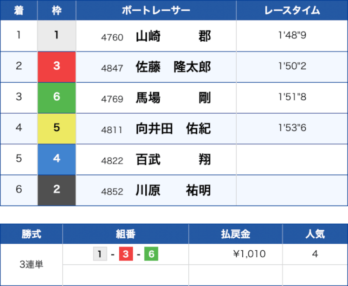Screen dimensions: 348x286
Task: Click the gray 1 combination badge
Action: 100,254
